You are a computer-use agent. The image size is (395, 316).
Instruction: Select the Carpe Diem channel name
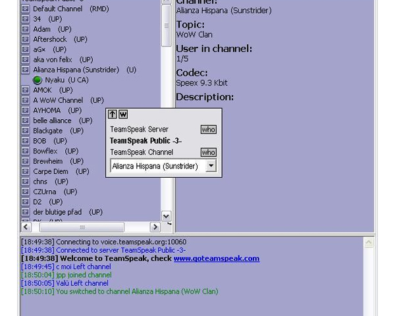(51, 171)
